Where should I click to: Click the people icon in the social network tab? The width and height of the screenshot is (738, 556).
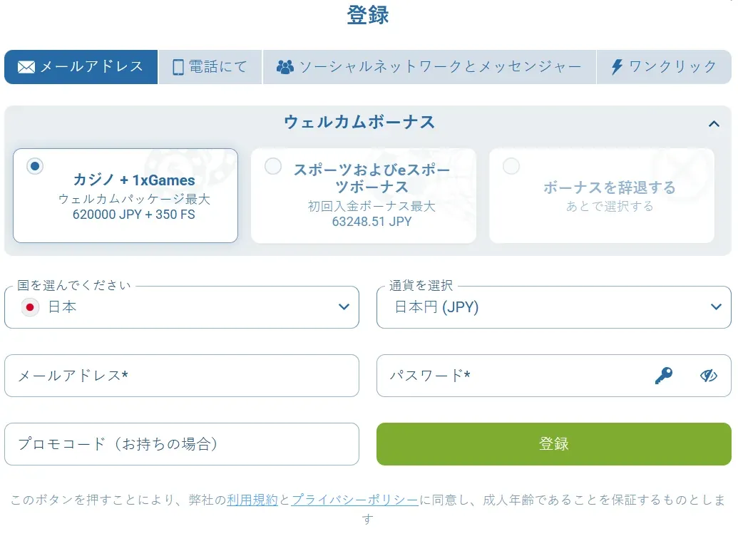(x=285, y=67)
